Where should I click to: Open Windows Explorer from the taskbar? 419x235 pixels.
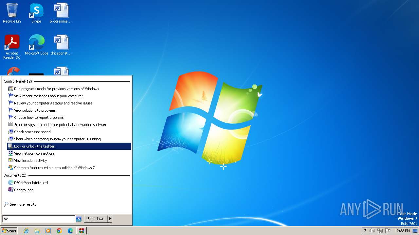pyautogui.click(x=37, y=231)
